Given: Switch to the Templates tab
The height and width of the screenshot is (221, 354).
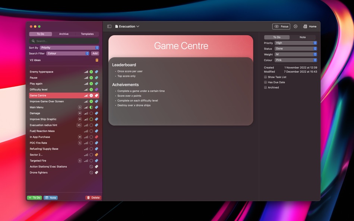Looking at the screenshot, I should [87, 34].
